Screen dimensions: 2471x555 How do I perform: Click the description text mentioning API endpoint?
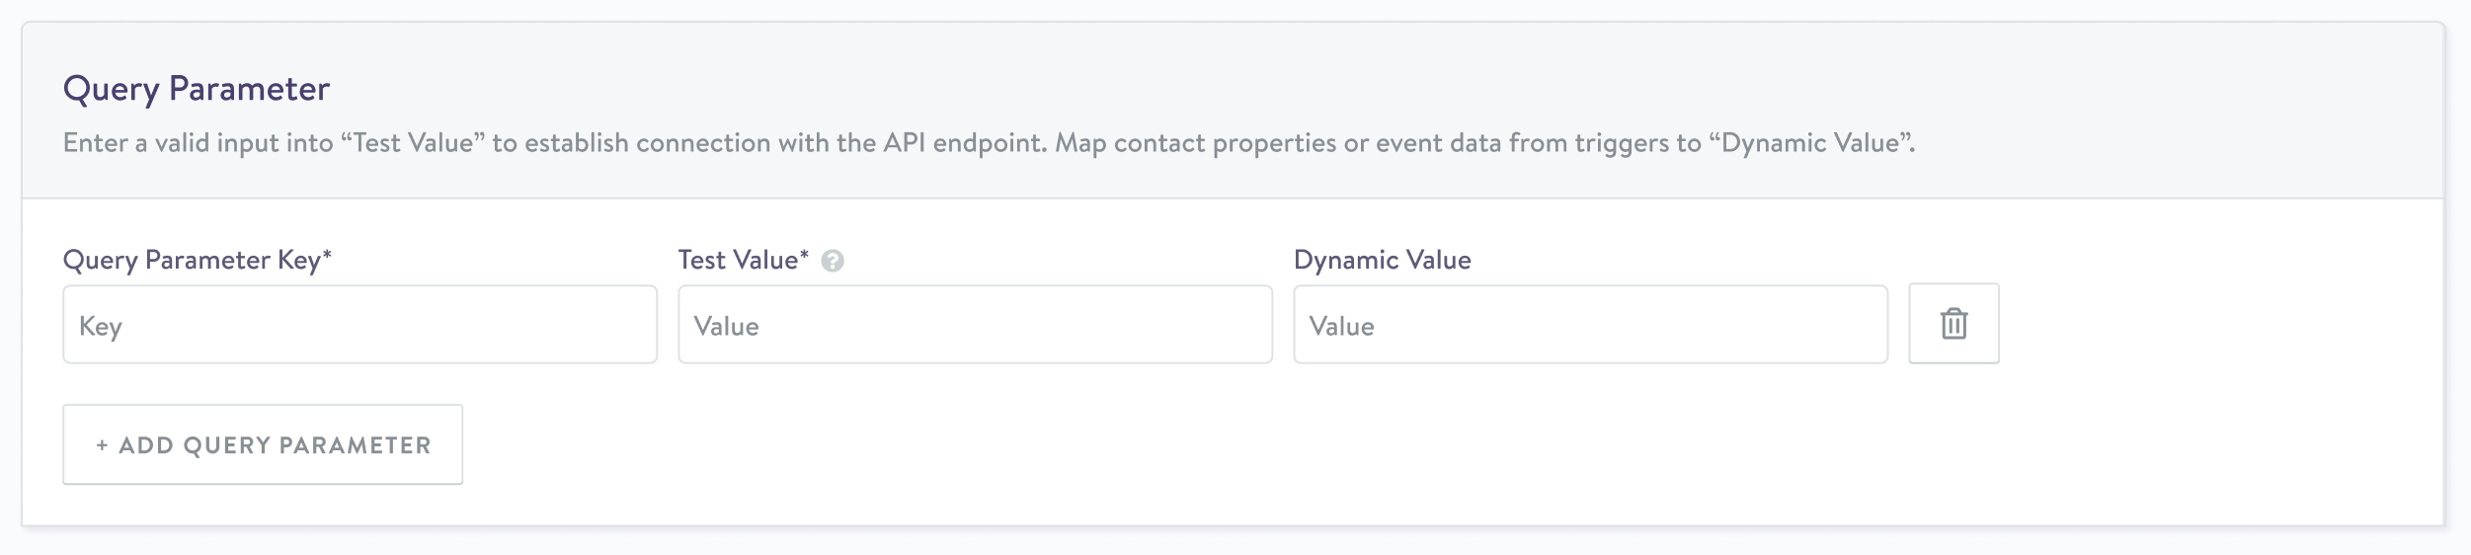tap(988, 143)
